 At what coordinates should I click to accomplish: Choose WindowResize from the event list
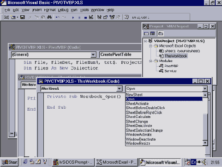pyautogui.click(x=164, y=143)
